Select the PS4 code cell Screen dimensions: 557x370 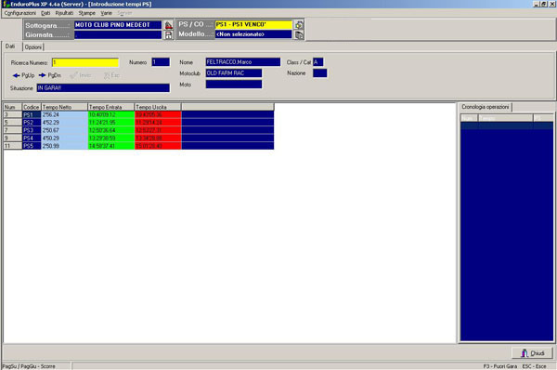pyautogui.click(x=32, y=138)
